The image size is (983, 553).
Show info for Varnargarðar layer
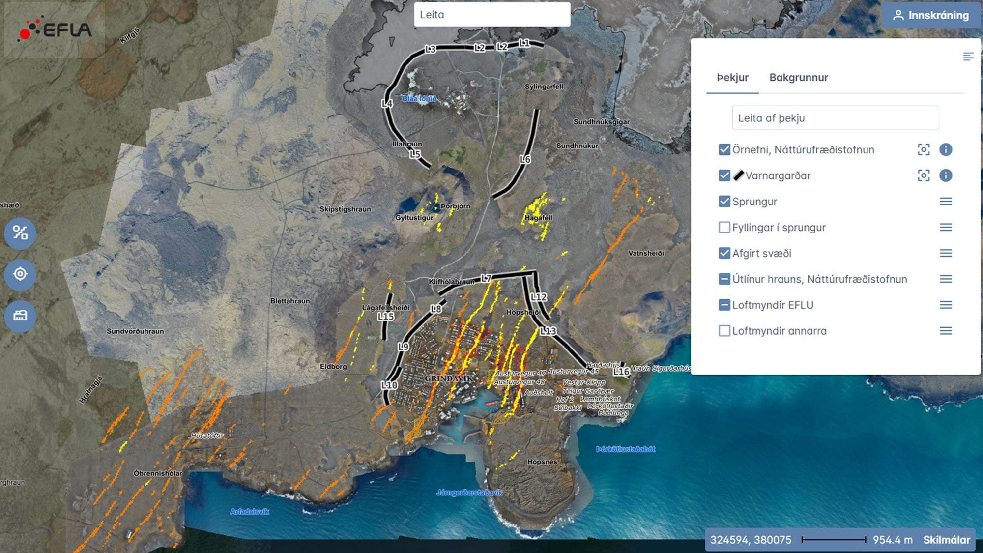pyautogui.click(x=946, y=175)
